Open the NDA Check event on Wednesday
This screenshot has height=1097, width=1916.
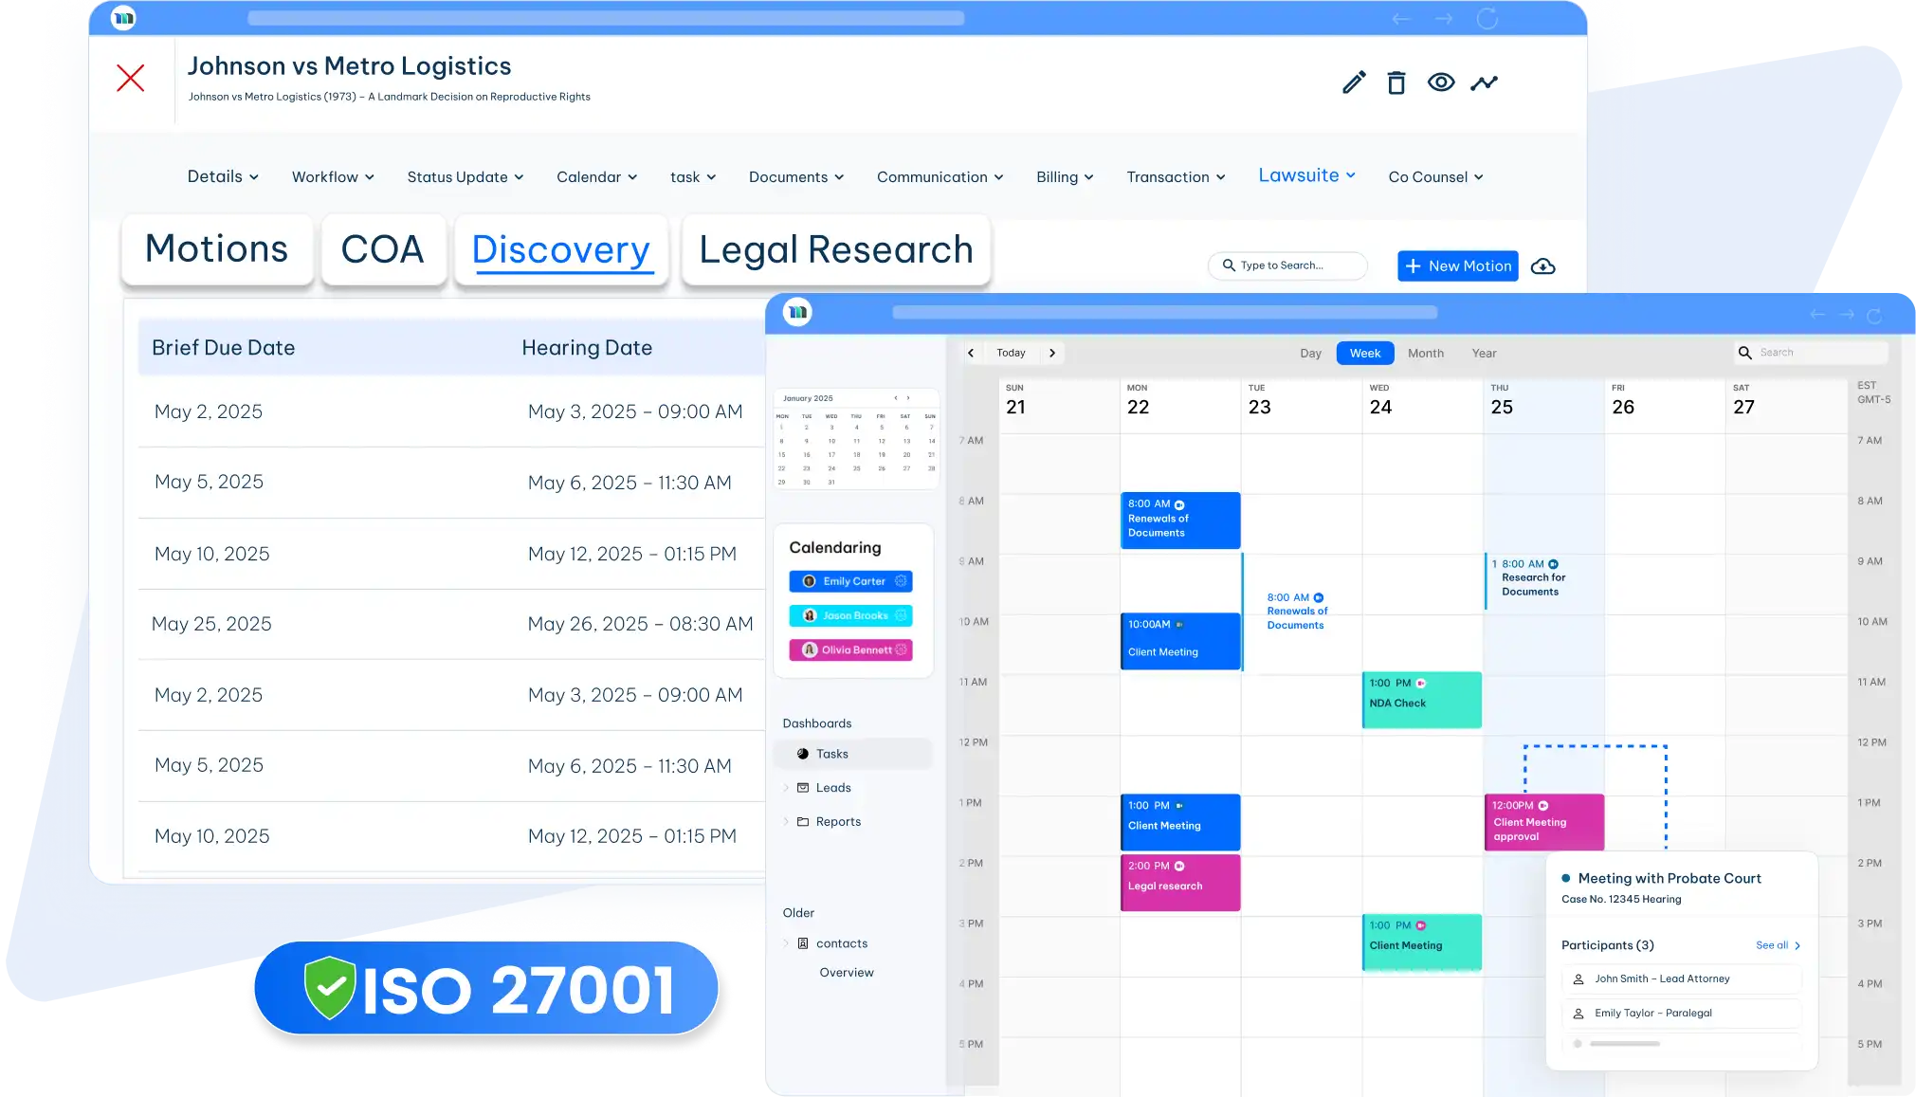(1421, 700)
